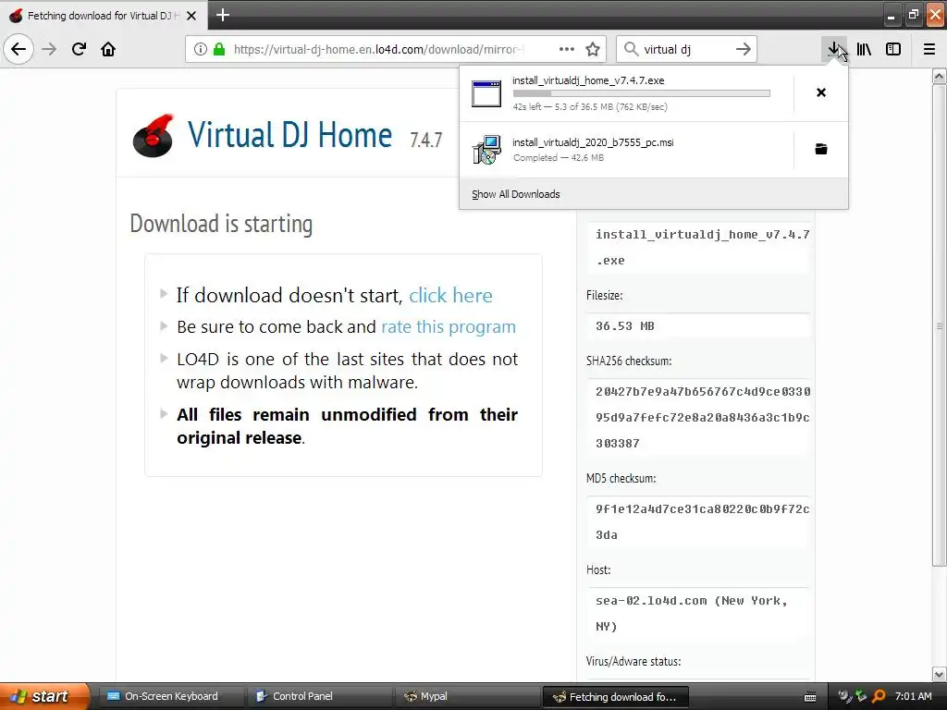Viewport: 947px width, 710px height.
Task: Click Show All Downloads
Action: click(516, 194)
